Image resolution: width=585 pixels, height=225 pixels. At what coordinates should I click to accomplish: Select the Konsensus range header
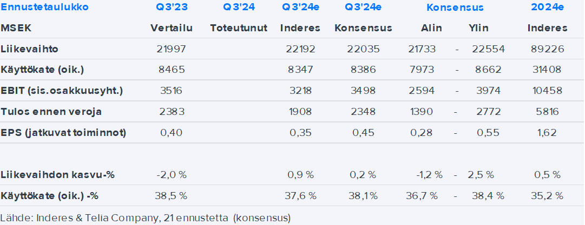tap(455, 8)
